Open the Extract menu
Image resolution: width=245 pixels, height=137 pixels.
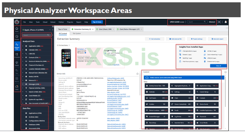(53, 22)
